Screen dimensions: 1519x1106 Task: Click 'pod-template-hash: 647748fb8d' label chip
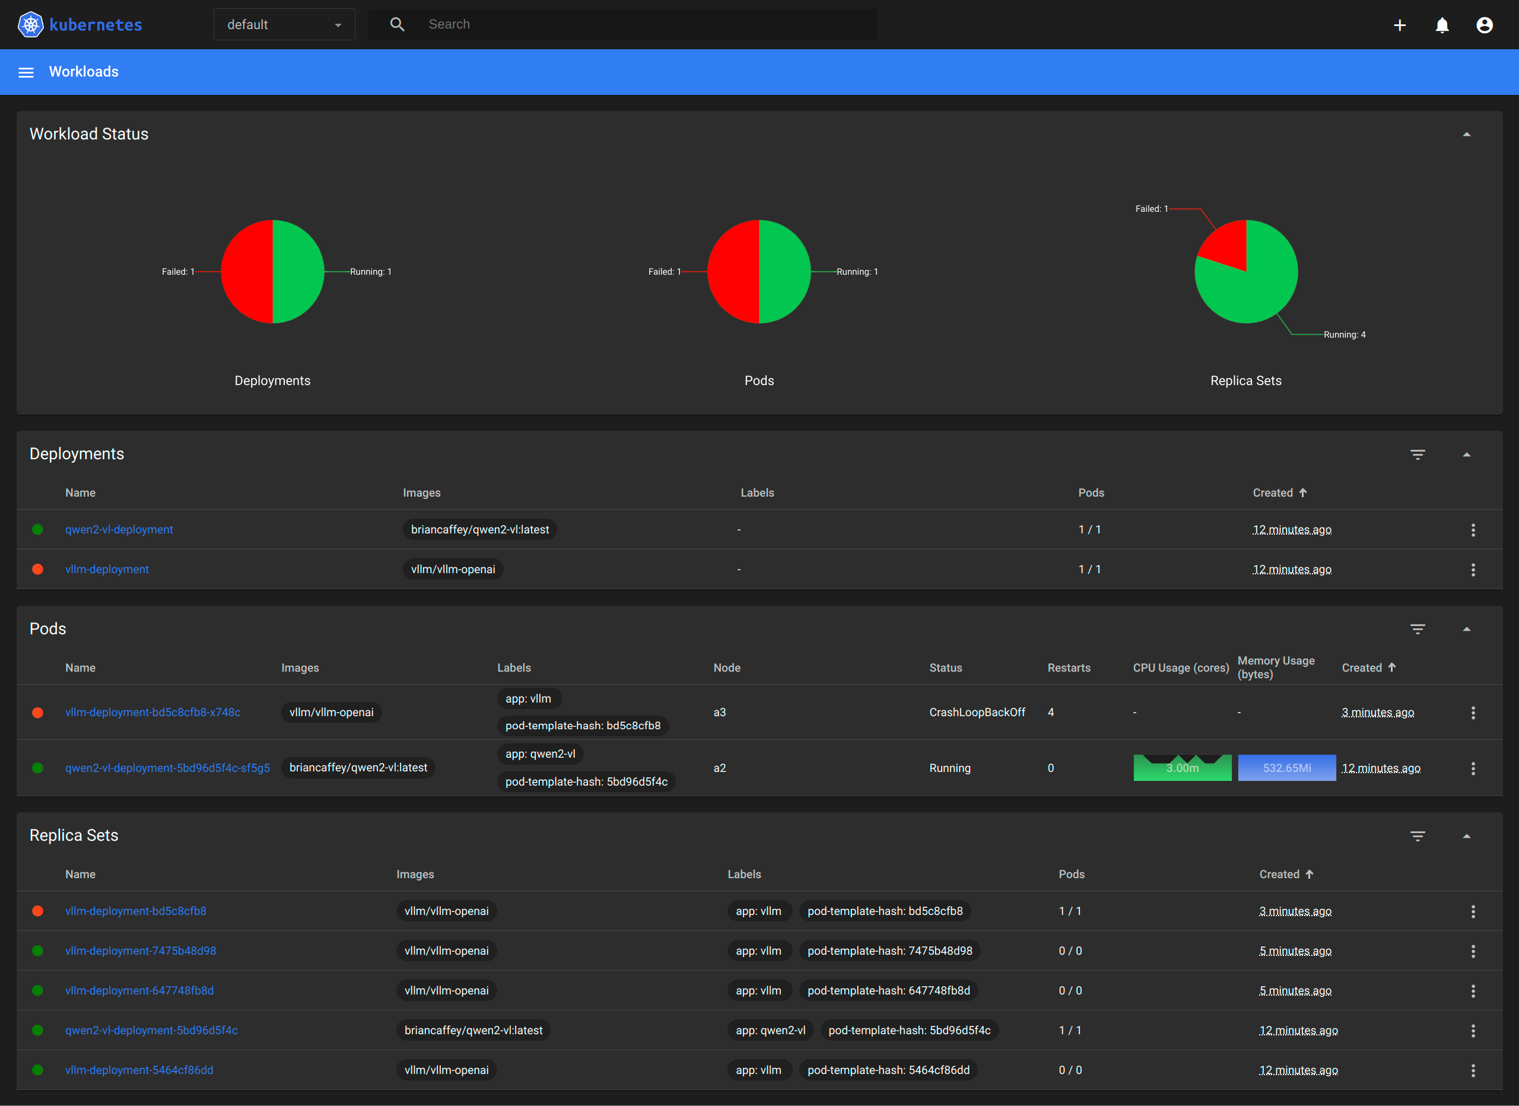tap(888, 991)
